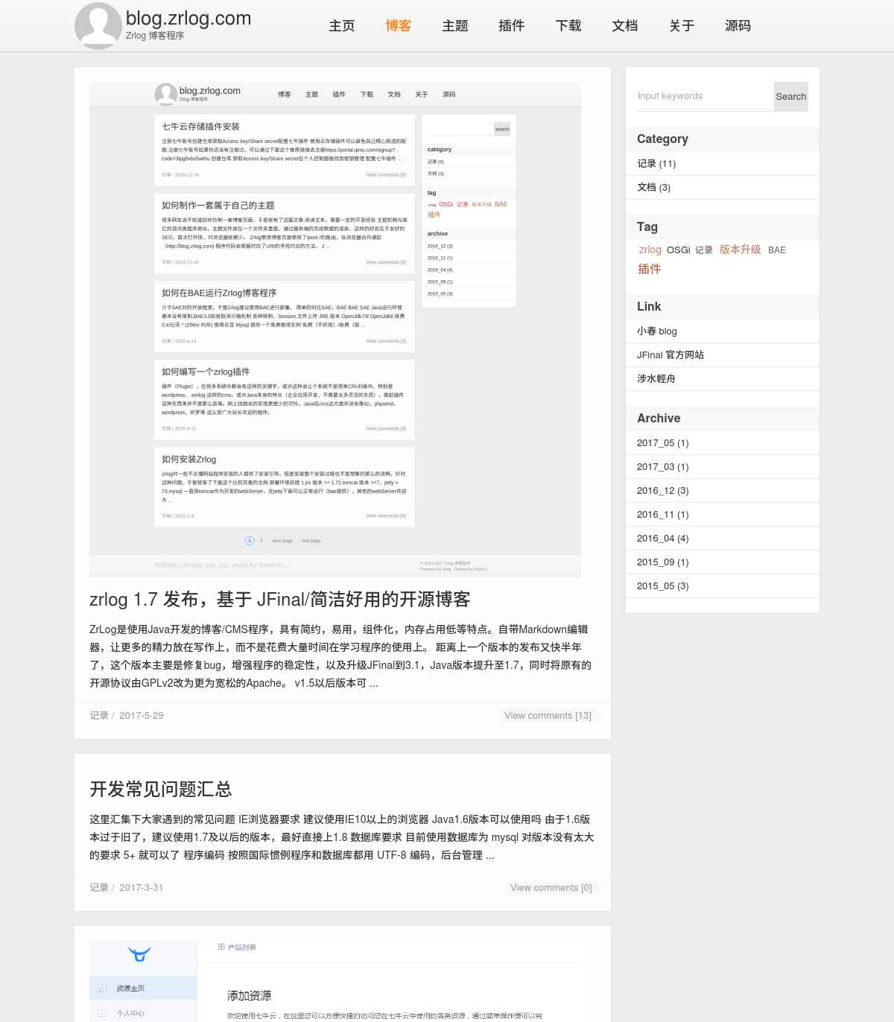Click 记录 category under zrlog 1.7 post
Image resolution: width=894 pixels, height=1022 pixels.
click(99, 716)
